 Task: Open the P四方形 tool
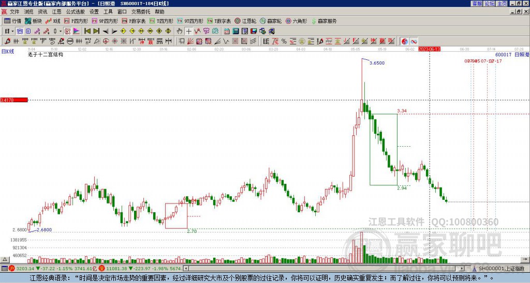(x=76, y=21)
